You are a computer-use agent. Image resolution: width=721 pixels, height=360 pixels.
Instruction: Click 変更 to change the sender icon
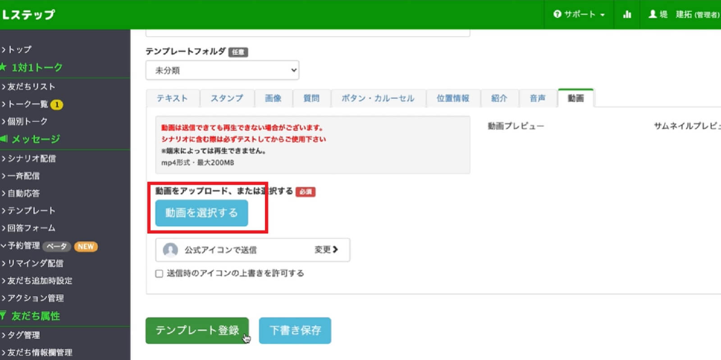[326, 250]
